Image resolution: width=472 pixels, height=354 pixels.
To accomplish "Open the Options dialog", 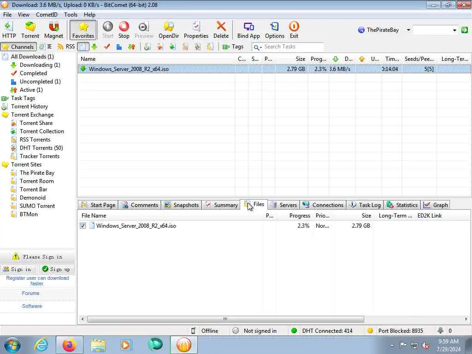I will coord(275,30).
